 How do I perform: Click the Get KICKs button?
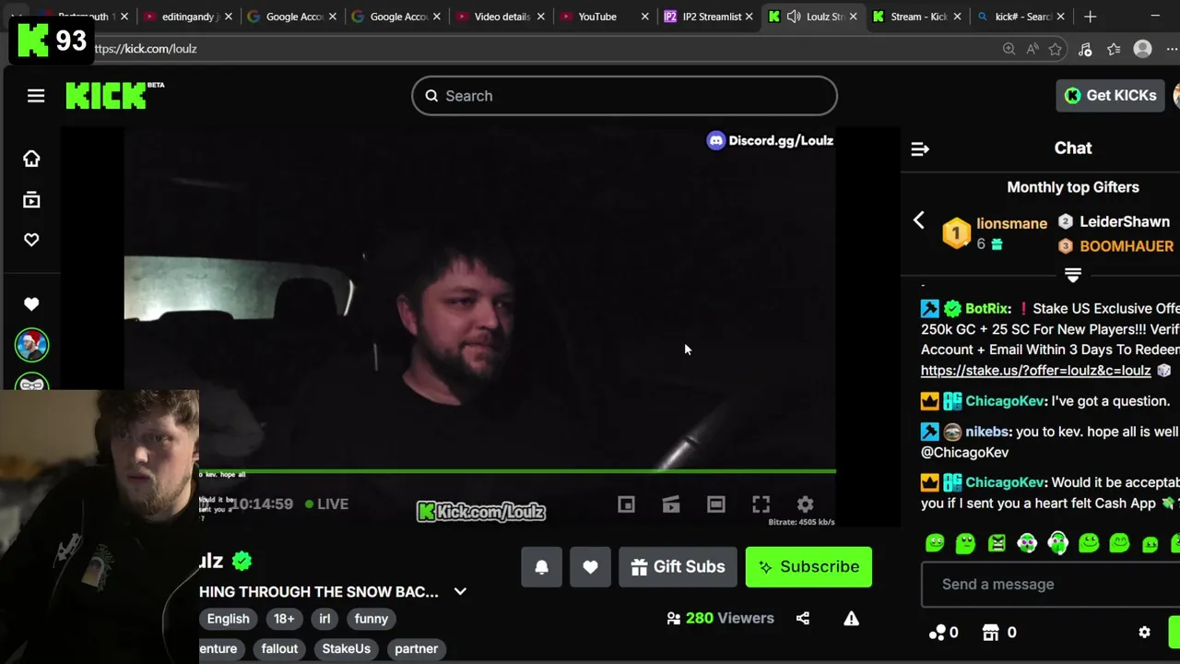coord(1110,95)
